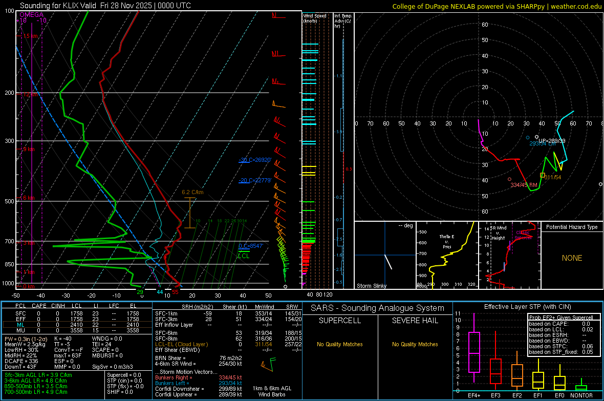Click the SUPERCELL analogue column header
Image resolution: width=604 pixels, height=401 pixels.
340,321
